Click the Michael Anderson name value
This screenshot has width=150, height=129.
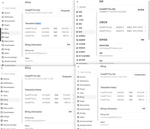pos(106,56)
